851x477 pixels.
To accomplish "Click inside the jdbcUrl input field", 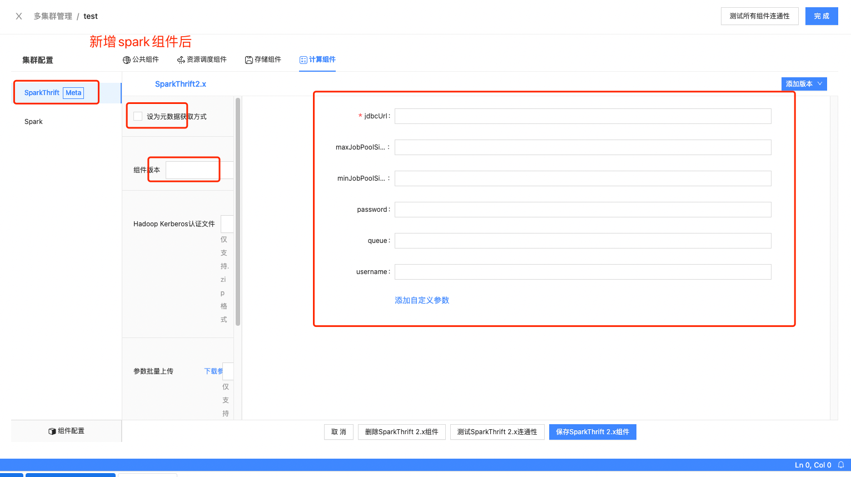I will coord(582,116).
